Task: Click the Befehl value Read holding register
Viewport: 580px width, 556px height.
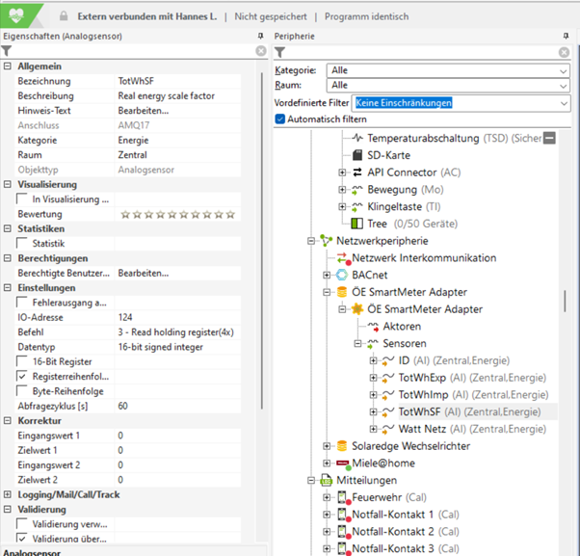Action: click(x=177, y=332)
